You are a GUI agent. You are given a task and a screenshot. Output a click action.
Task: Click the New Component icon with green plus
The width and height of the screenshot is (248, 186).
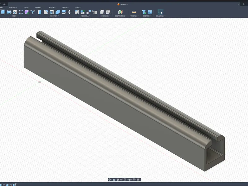click(x=83, y=12)
